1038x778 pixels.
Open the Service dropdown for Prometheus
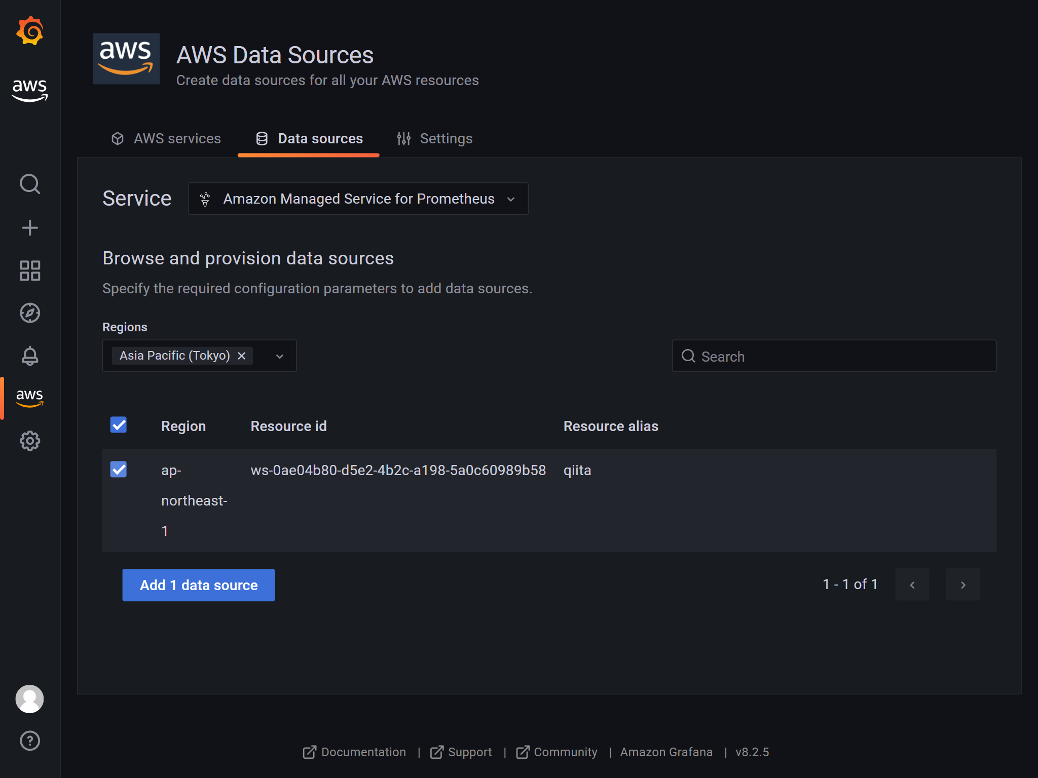pos(358,199)
